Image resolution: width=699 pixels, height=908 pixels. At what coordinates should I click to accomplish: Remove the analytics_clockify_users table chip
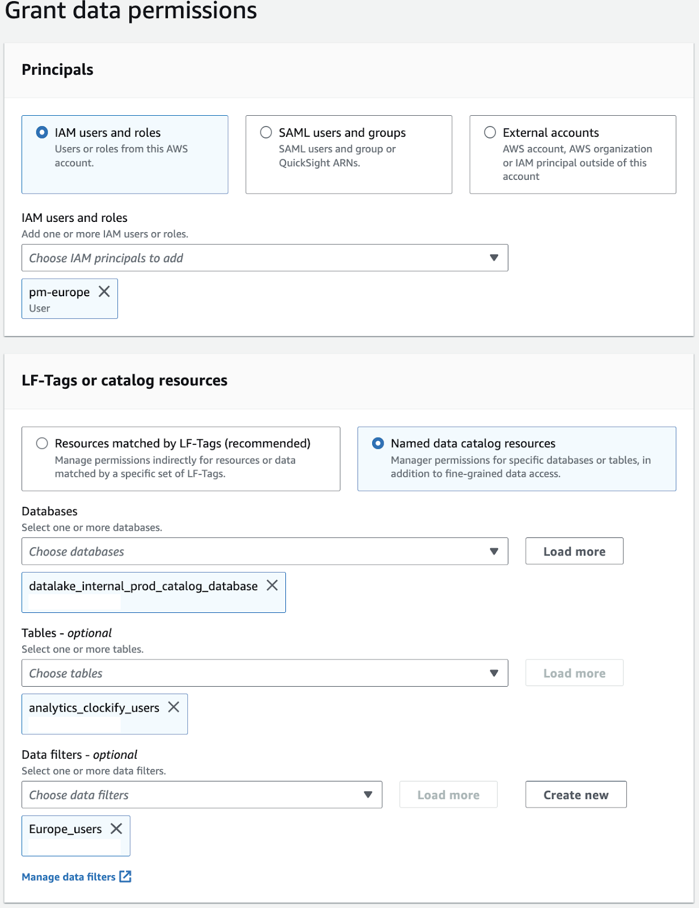[x=174, y=707]
